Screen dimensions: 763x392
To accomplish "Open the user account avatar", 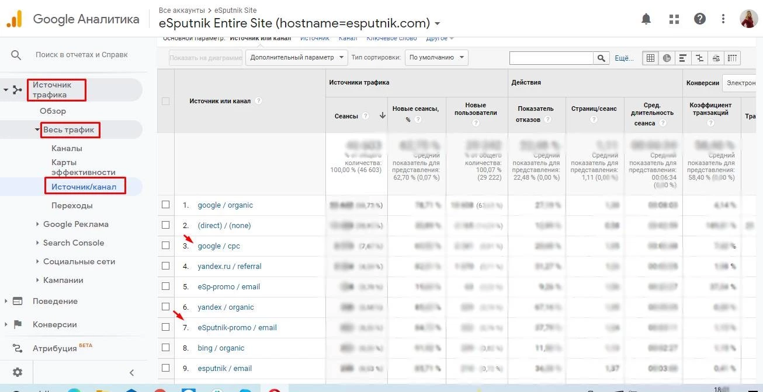I will tap(748, 19).
